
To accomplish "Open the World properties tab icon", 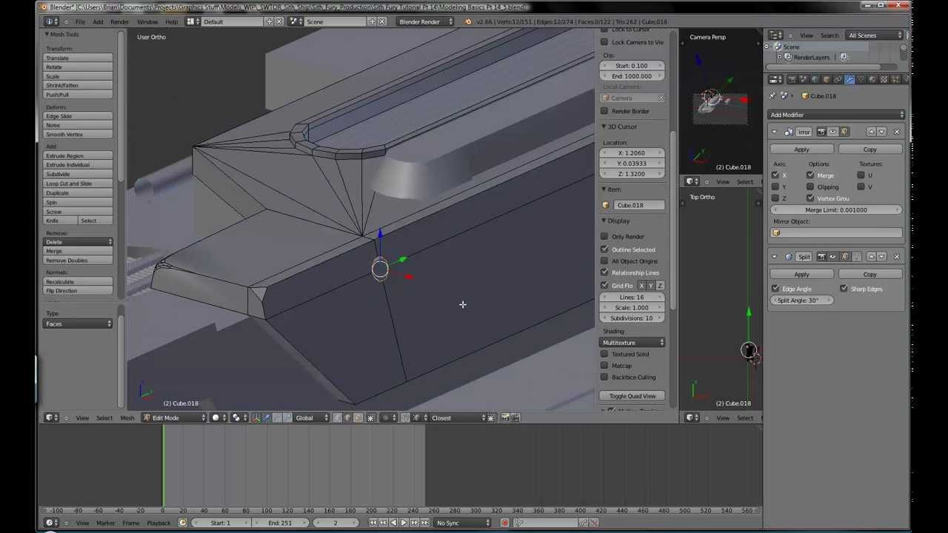I will click(x=815, y=79).
